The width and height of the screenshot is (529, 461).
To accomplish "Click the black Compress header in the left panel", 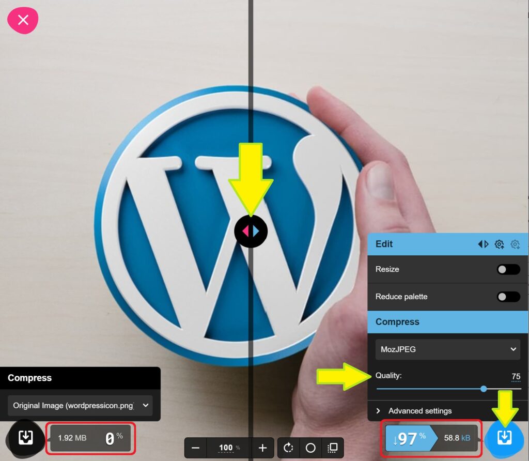I will [x=80, y=378].
